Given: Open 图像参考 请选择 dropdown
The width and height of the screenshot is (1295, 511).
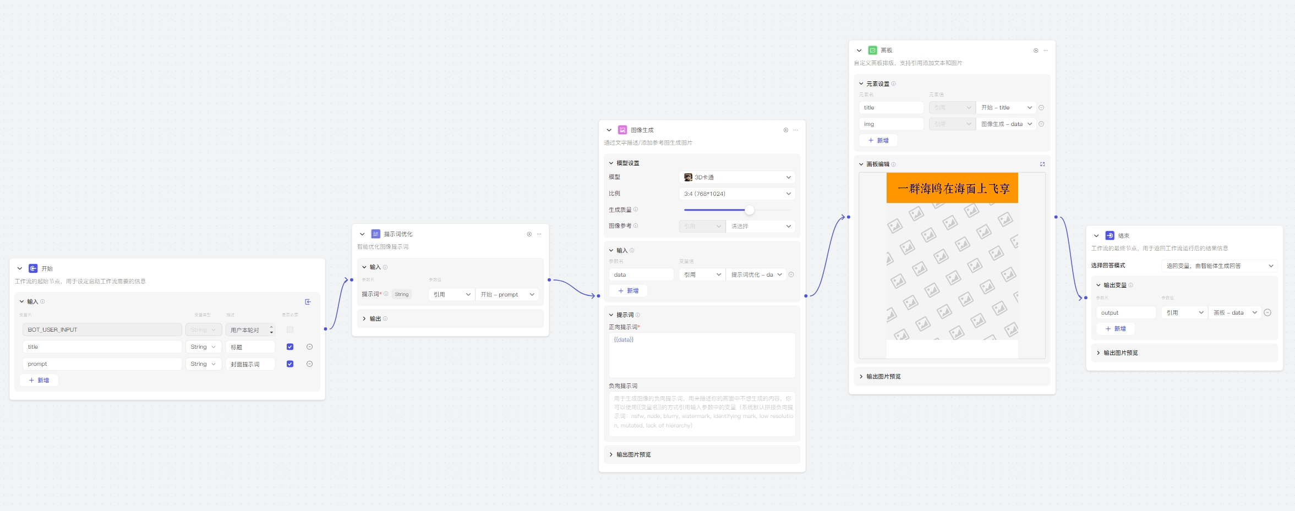Looking at the screenshot, I should tap(761, 226).
